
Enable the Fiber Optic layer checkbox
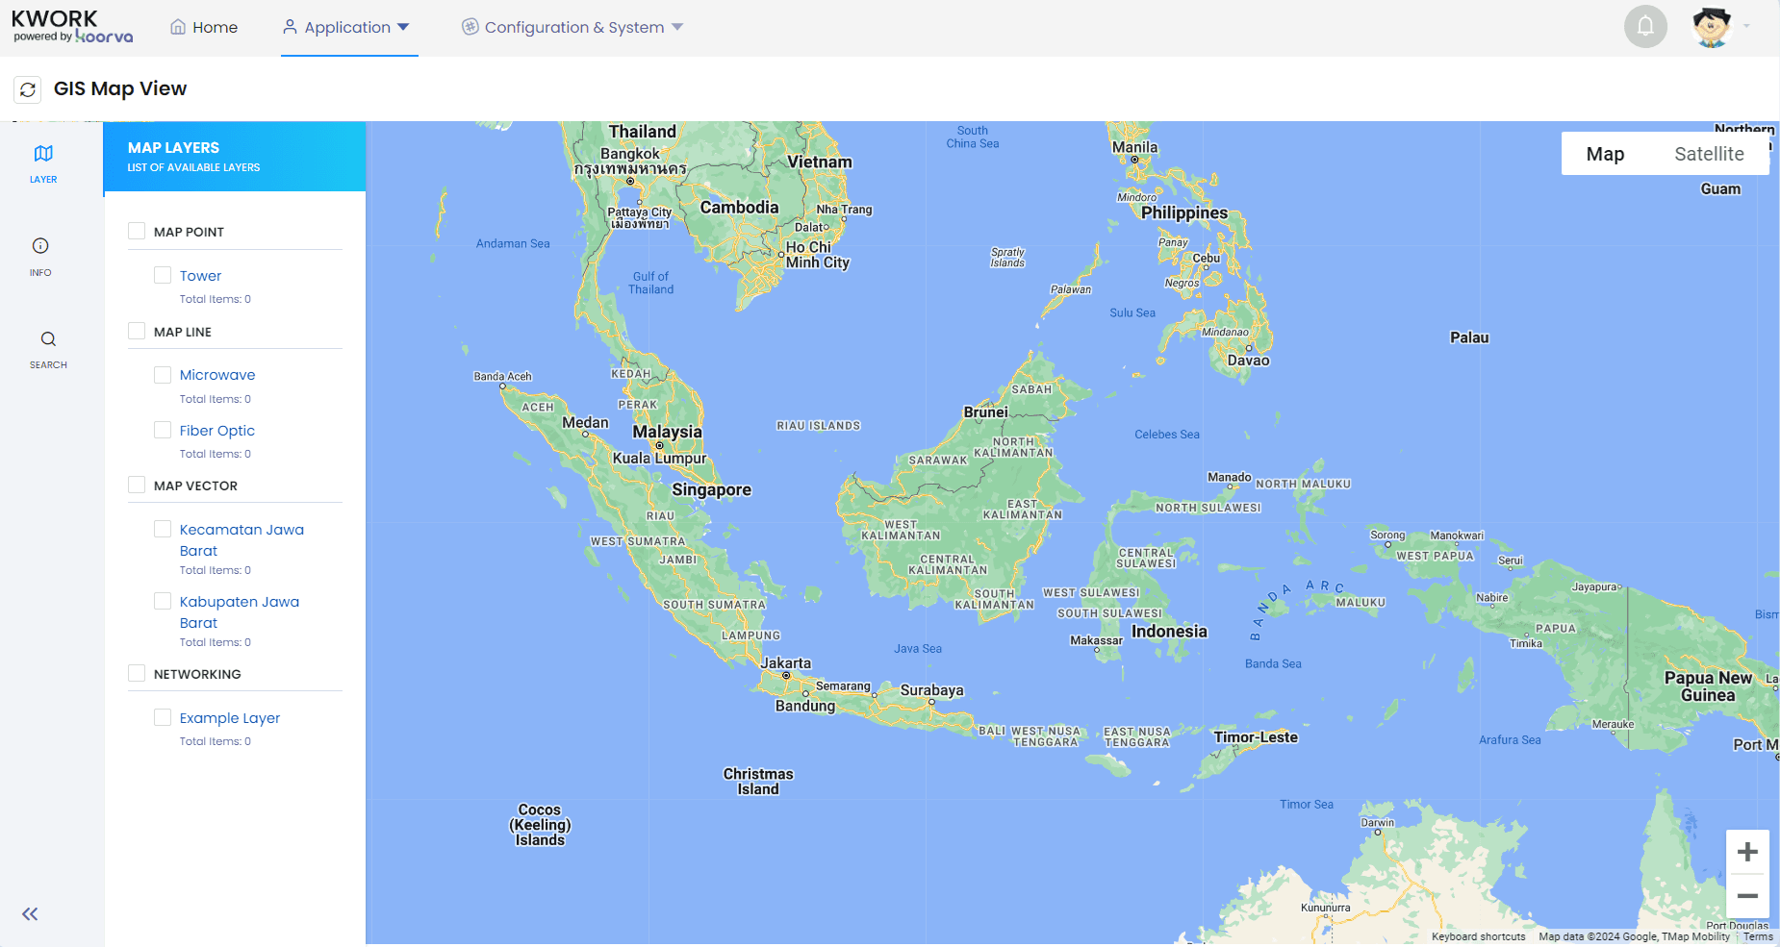pos(163,431)
